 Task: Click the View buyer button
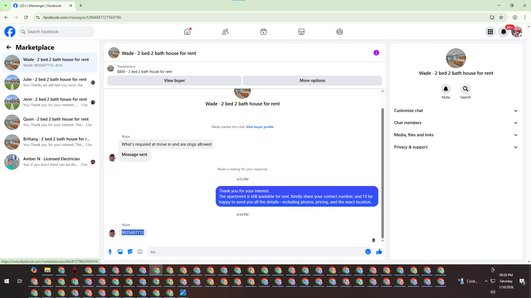click(174, 81)
